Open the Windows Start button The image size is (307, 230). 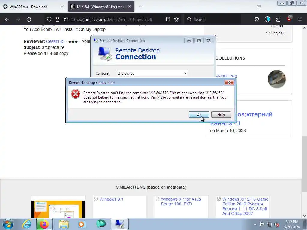tap(8, 224)
